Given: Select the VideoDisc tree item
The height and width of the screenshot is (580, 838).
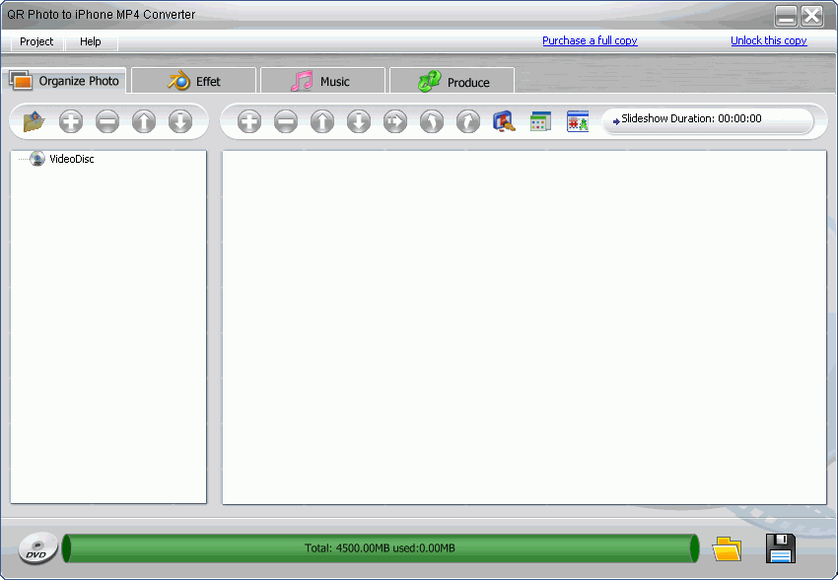Looking at the screenshot, I should [x=72, y=159].
